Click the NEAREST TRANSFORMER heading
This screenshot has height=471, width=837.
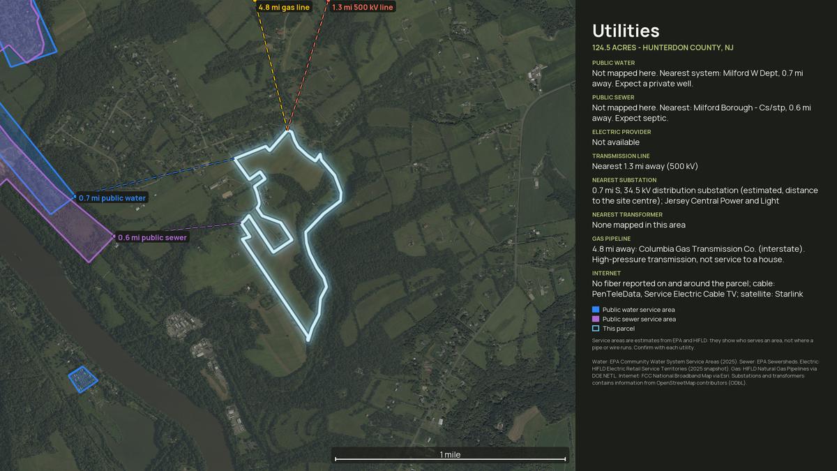627,215
